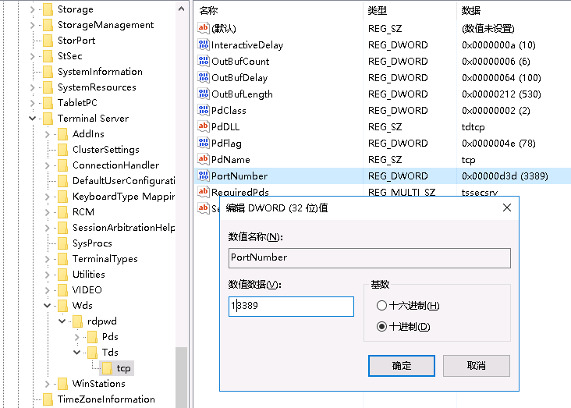
Task: Click the OutBufDelay DWORD icon
Action: click(203, 77)
